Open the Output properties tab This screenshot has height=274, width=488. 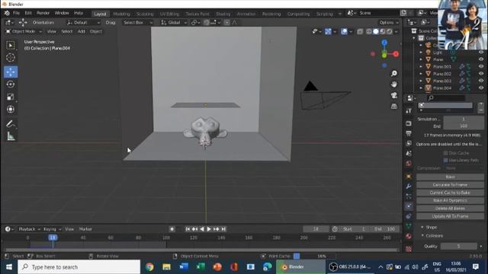tap(409, 133)
